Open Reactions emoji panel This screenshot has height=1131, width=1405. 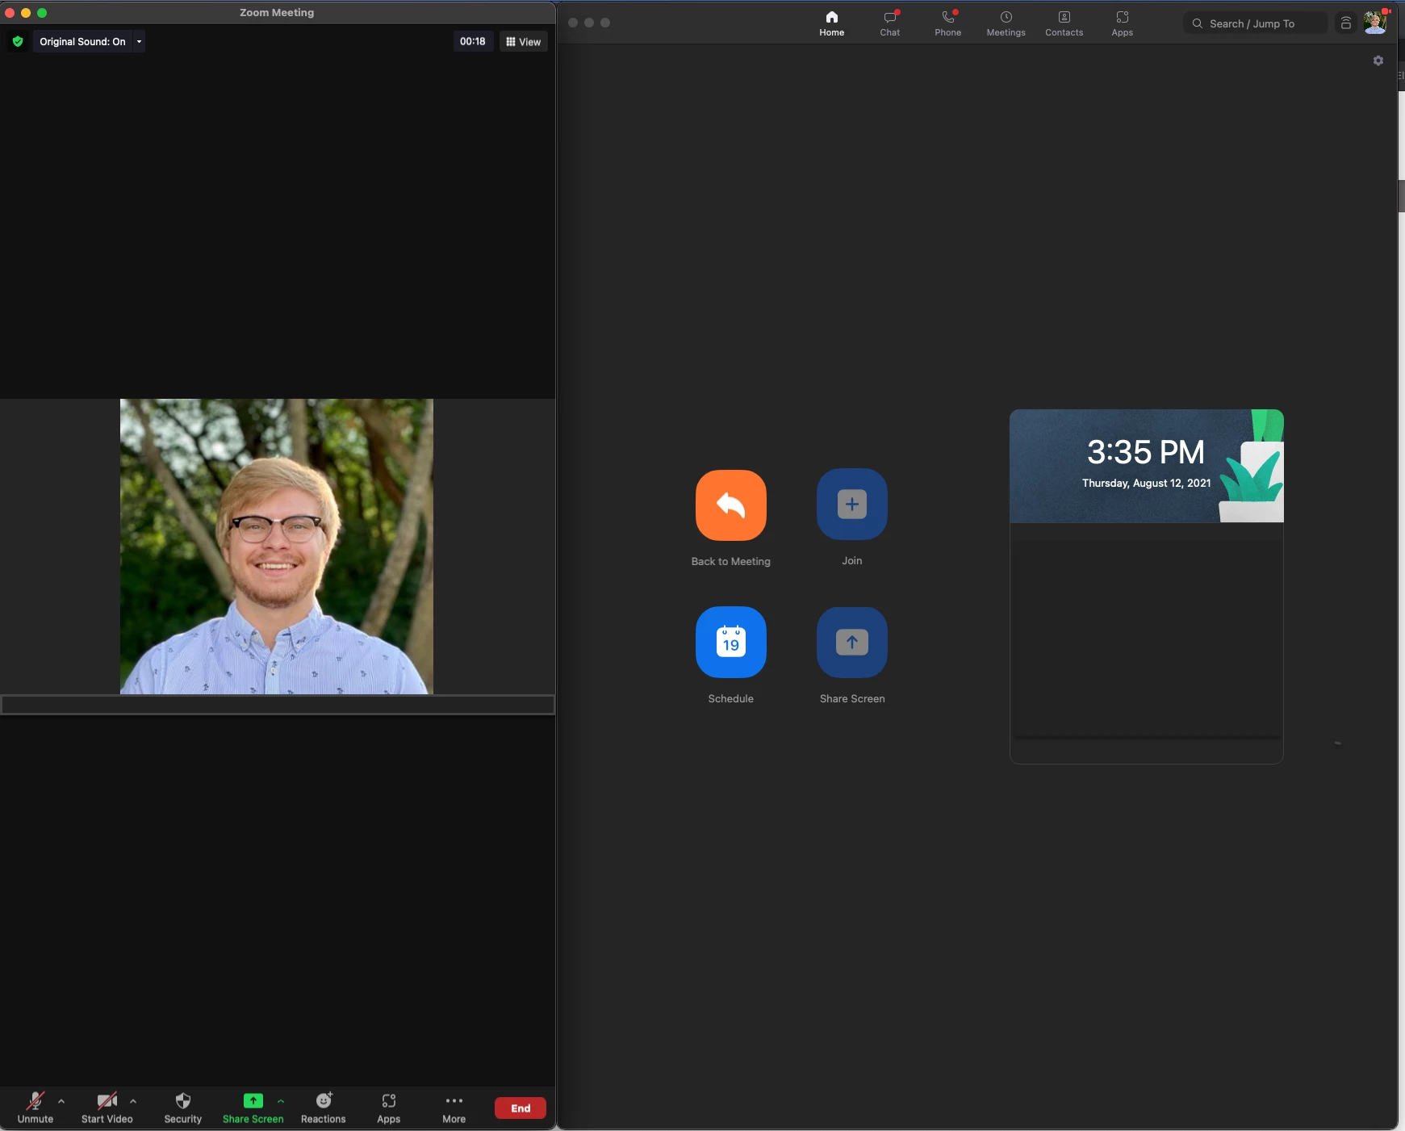(324, 1108)
